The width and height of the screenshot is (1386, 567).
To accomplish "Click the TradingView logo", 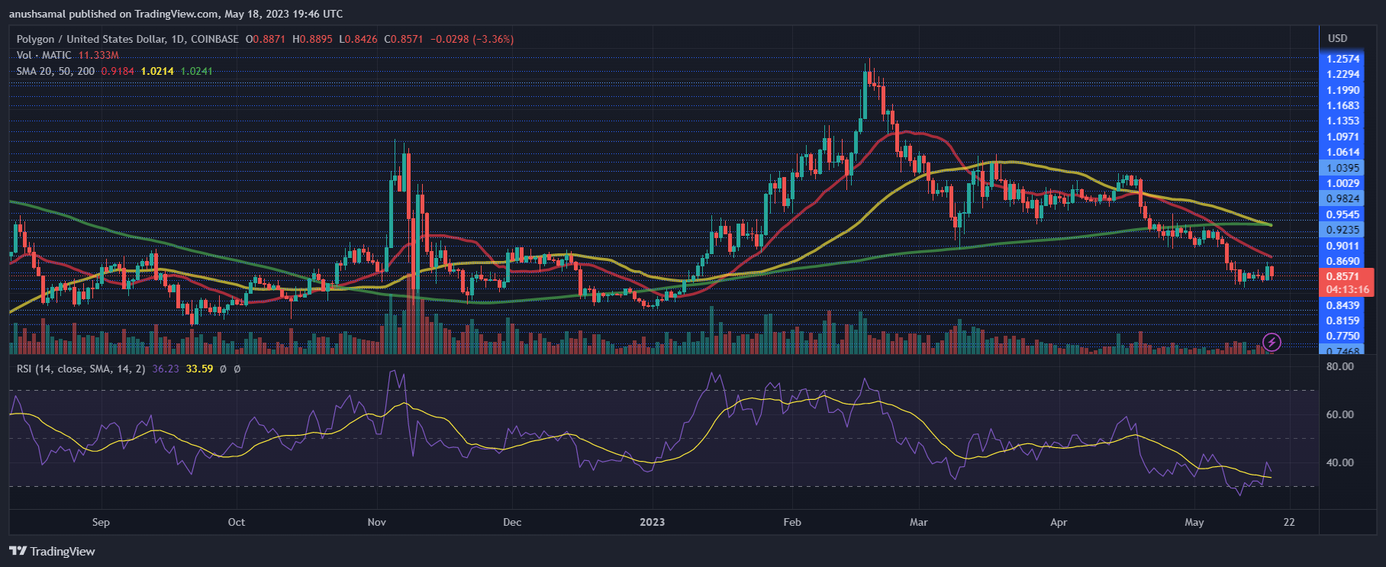I will (53, 551).
